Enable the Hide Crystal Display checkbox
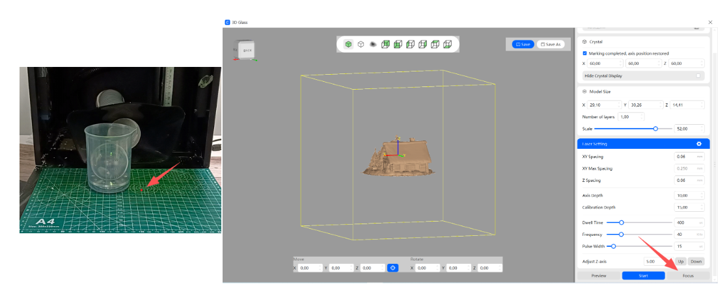 pyautogui.click(x=698, y=75)
